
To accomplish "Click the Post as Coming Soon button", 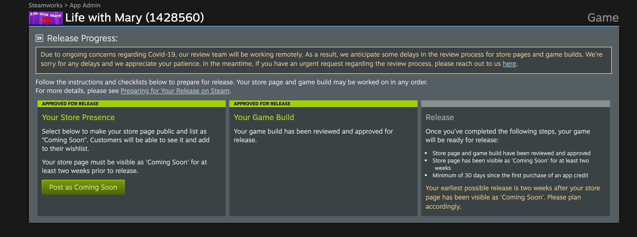I will tap(83, 187).
